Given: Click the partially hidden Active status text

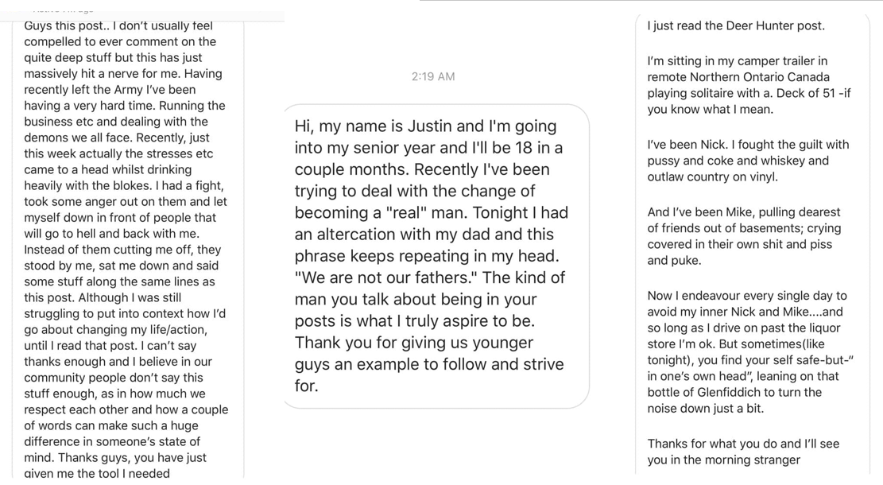Looking at the screenshot, I should [x=63, y=10].
